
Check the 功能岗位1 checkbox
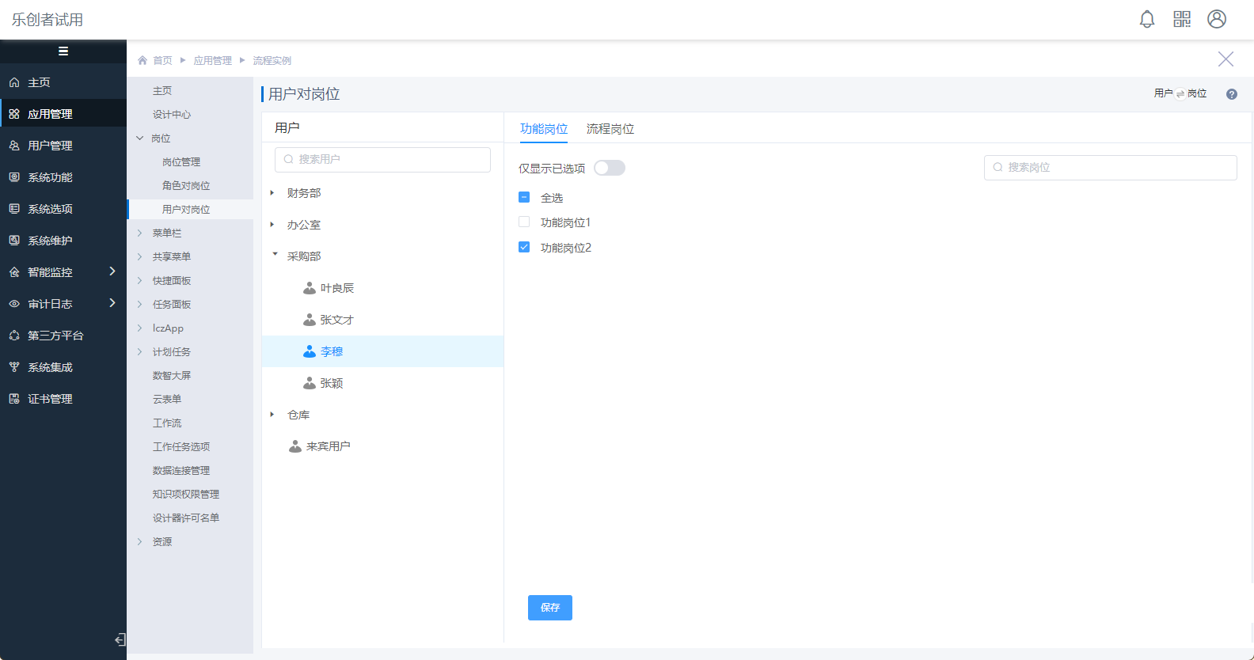pyautogui.click(x=524, y=222)
